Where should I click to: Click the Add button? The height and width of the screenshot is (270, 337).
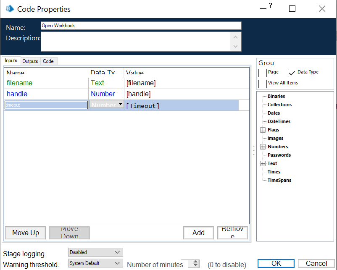[x=198, y=233]
